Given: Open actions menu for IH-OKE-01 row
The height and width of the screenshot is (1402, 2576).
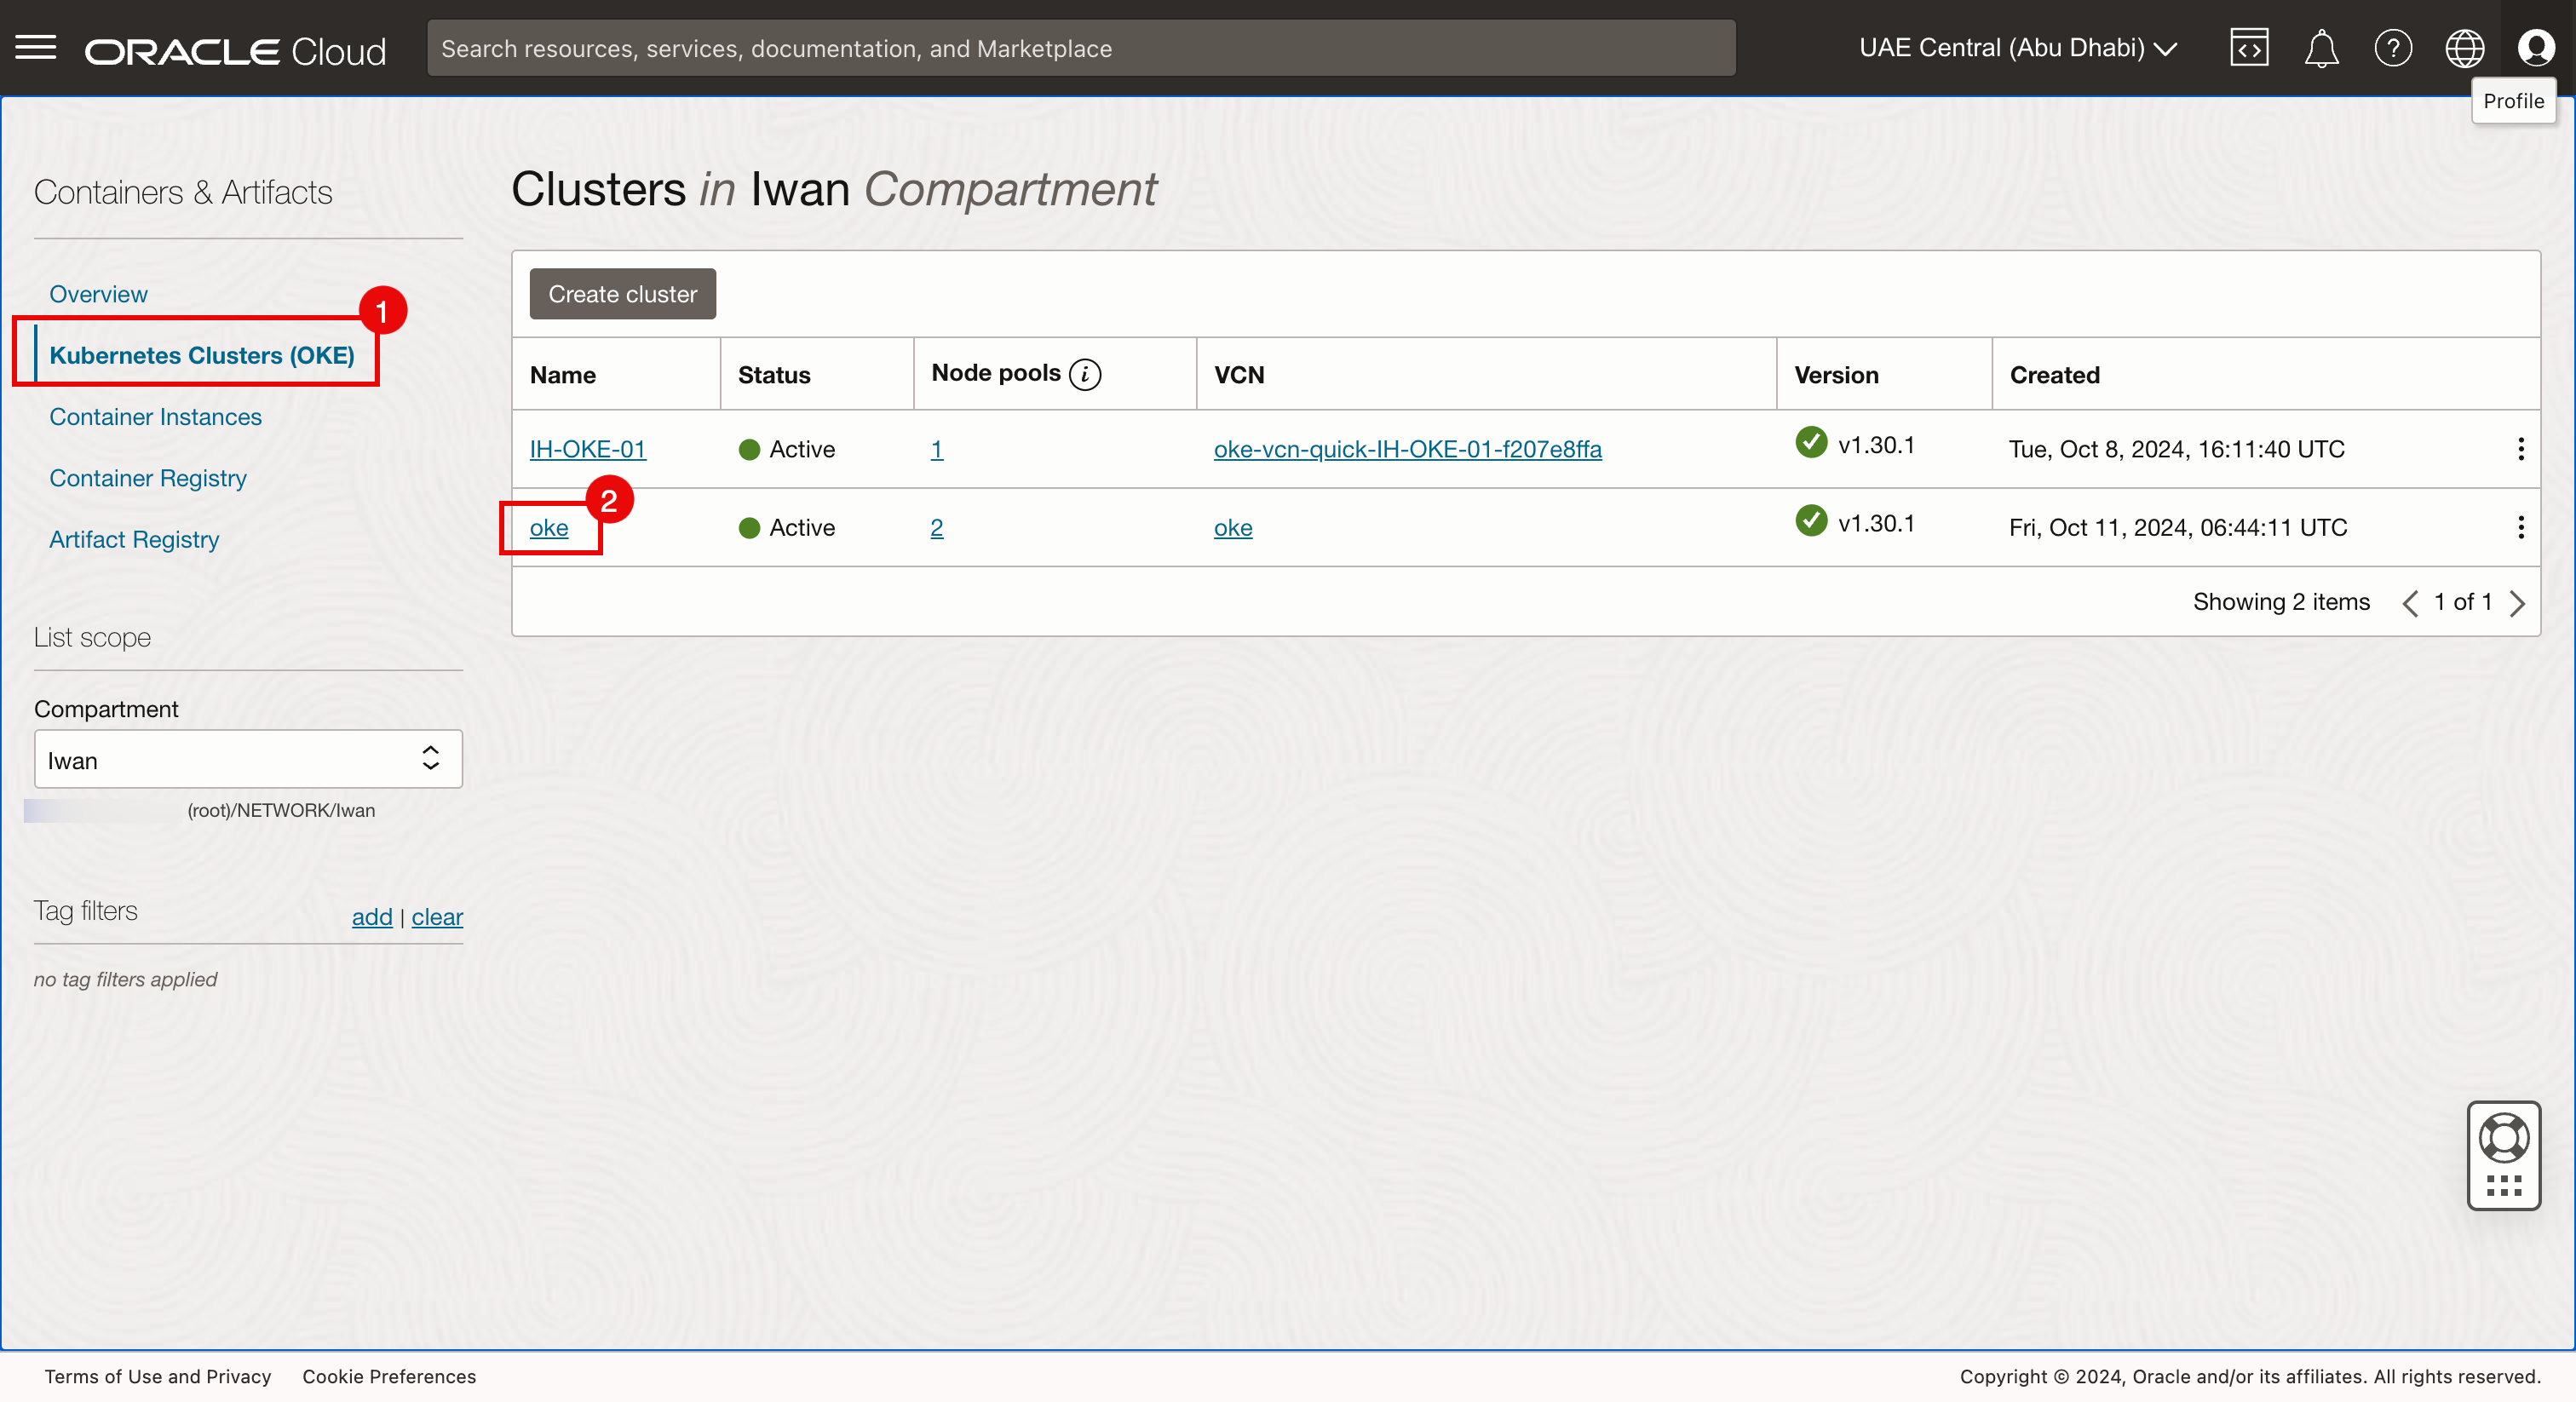Looking at the screenshot, I should [x=2520, y=449].
